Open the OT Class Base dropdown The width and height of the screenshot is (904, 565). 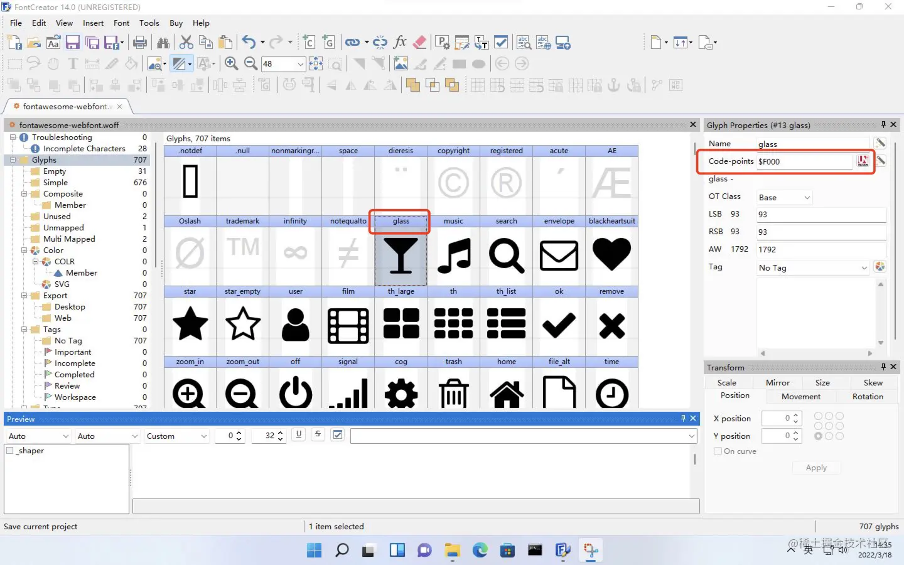tap(785, 198)
